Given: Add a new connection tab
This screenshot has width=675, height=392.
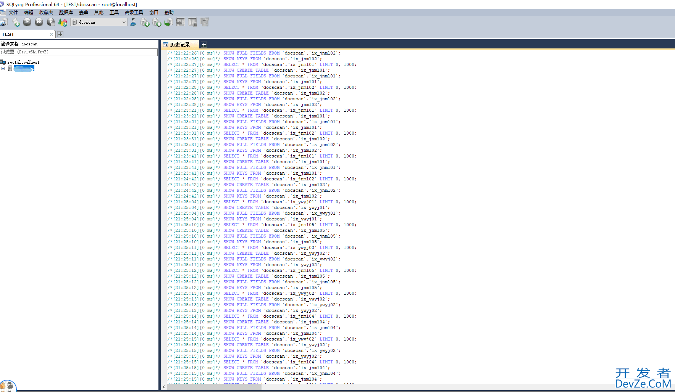Looking at the screenshot, I should (x=60, y=34).
